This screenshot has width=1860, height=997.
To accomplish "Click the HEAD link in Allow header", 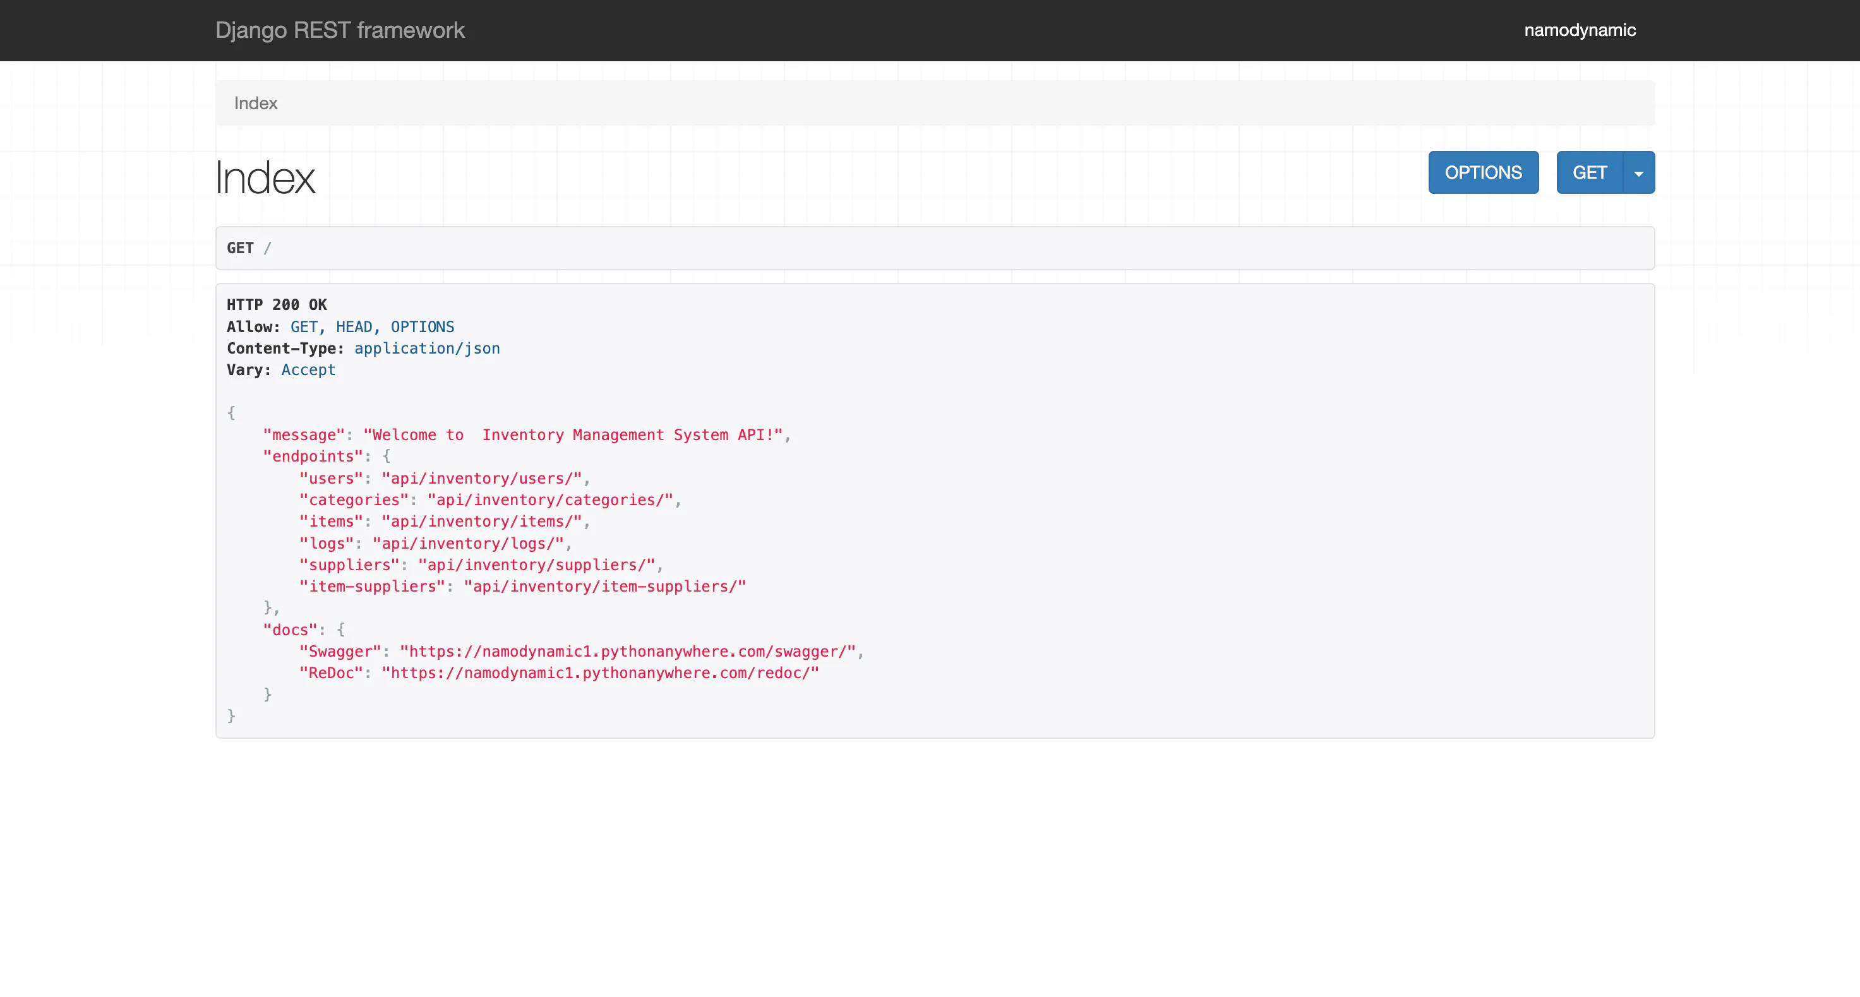I will click(x=354, y=326).
